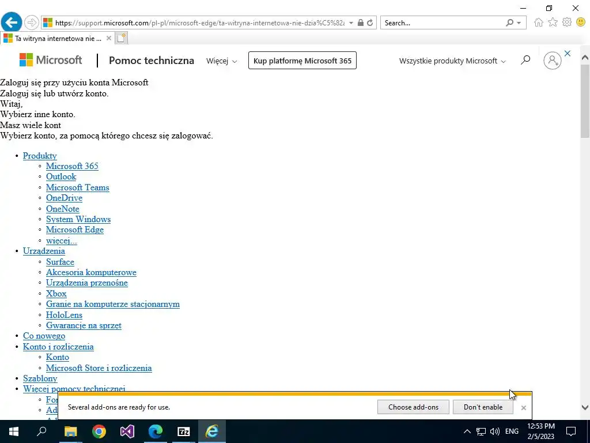590x443 pixels.
Task: Open the Urządzenia przenośne link
Action: [87, 283]
